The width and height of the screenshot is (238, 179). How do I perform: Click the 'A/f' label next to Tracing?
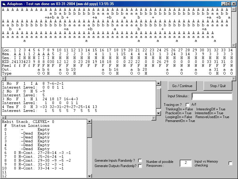coord(194,105)
